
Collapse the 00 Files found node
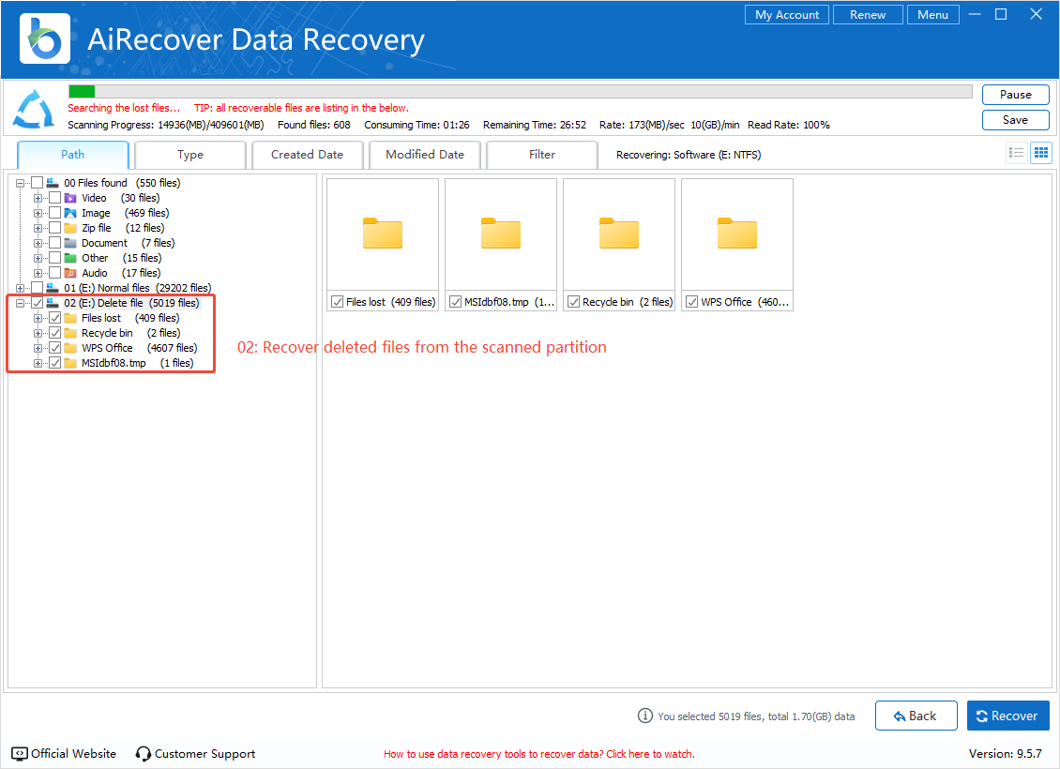[x=21, y=183]
